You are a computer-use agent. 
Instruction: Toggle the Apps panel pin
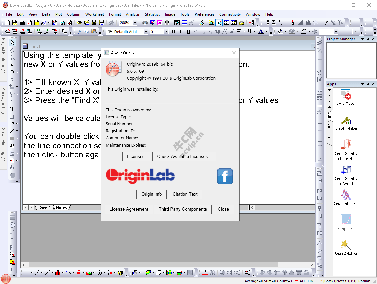coord(368,84)
